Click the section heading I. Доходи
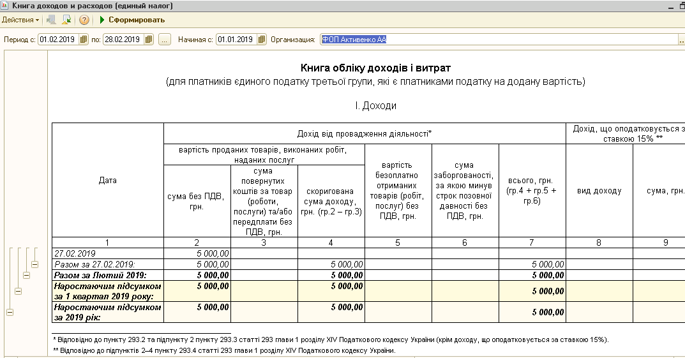Viewport: 685px width, 358px height. (x=375, y=106)
